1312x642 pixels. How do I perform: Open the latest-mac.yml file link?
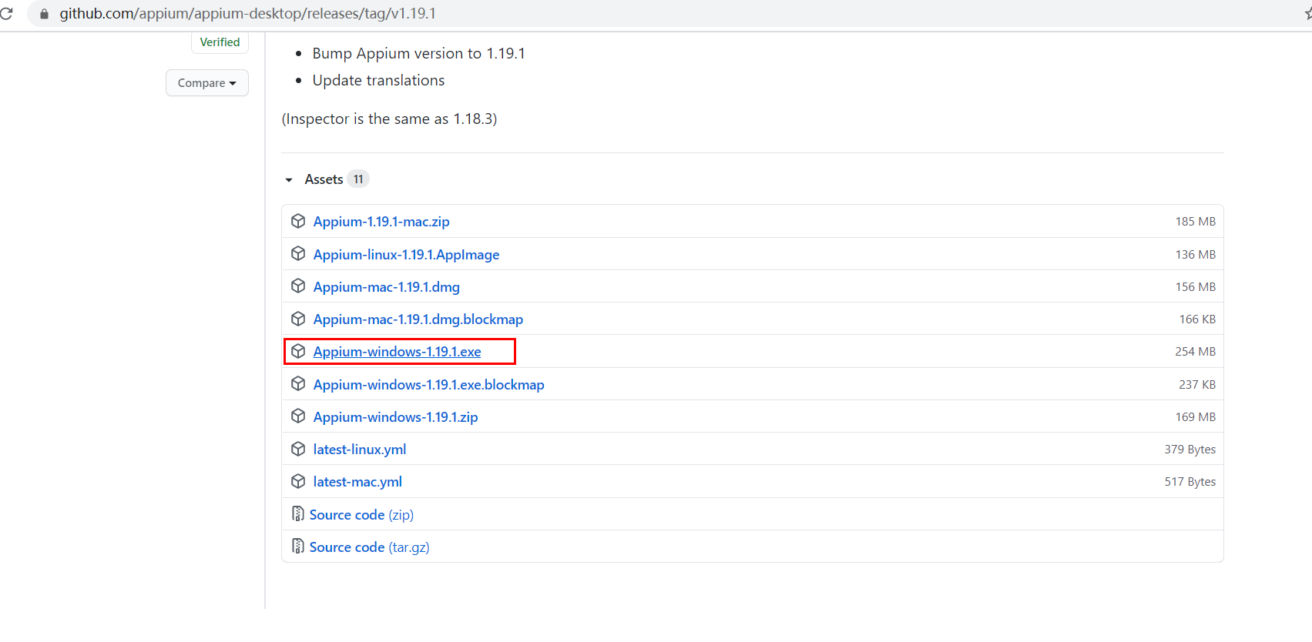pyautogui.click(x=357, y=482)
